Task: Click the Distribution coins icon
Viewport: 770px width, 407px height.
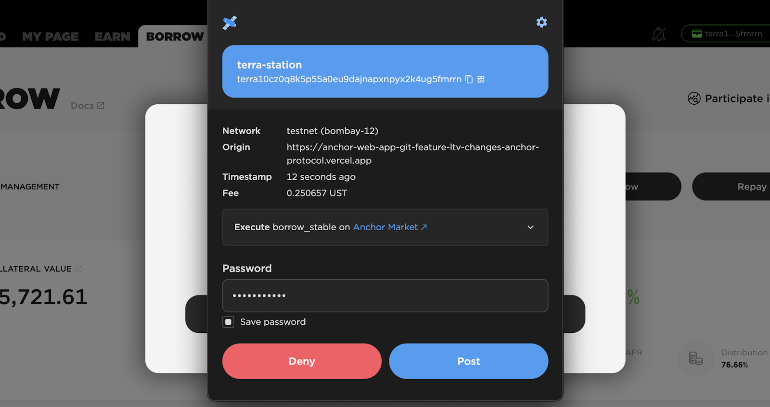Action: pyautogui.click(x=696, y=358)
